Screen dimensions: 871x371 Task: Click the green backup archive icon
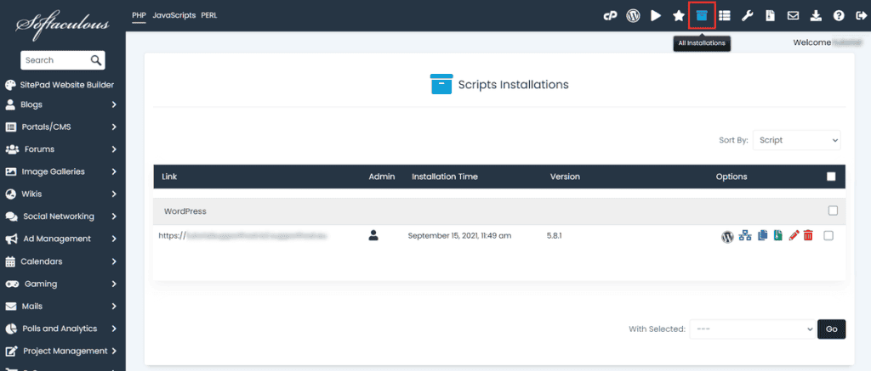tap(777, 236)
